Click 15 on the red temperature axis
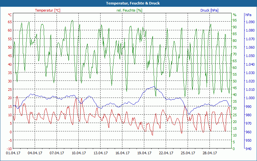Screen dimensions: 257x161 pyautogui.click(x=10, y=106)
